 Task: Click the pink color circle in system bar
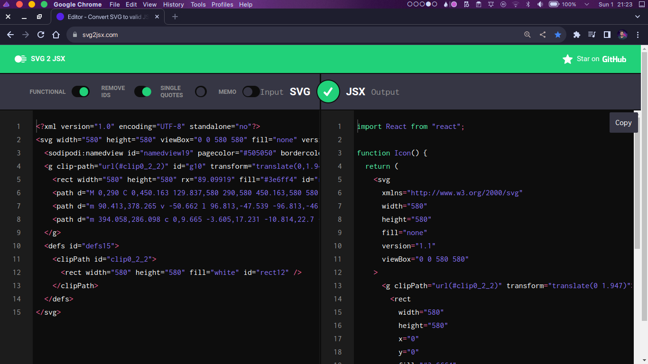point(454,4)
